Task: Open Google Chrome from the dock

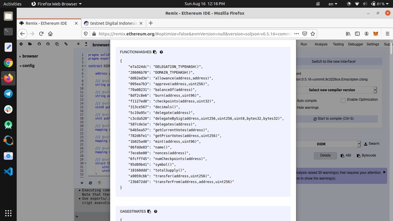Action: tap(8, 63)
